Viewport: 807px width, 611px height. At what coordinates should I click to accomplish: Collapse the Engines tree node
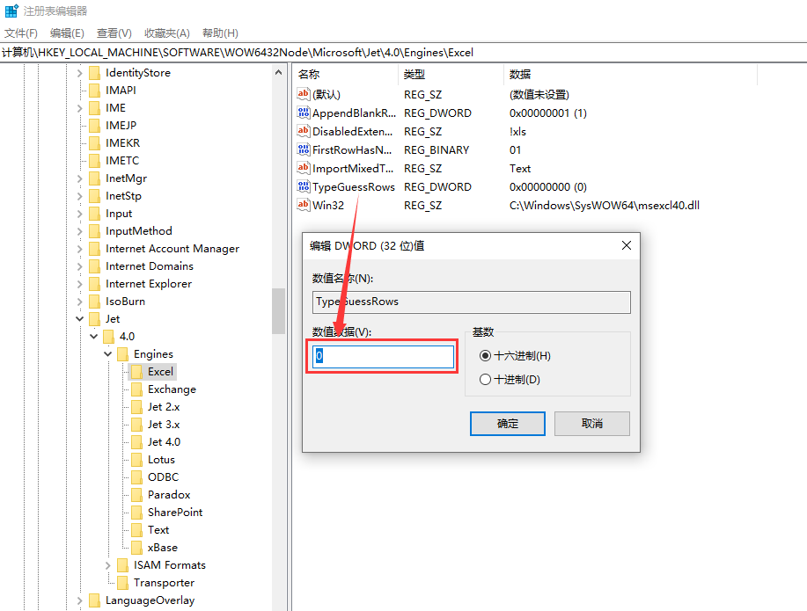click(x=107, y=353)
